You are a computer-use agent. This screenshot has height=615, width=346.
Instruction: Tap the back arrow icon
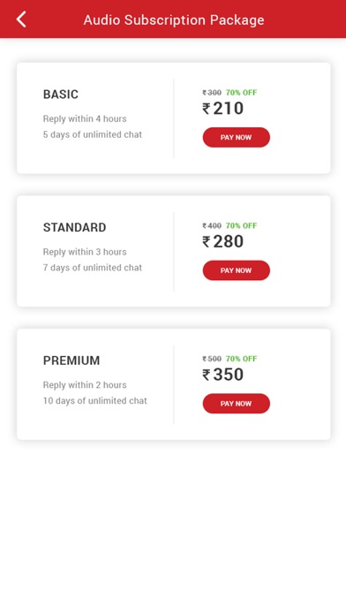[x=21, y=19]
